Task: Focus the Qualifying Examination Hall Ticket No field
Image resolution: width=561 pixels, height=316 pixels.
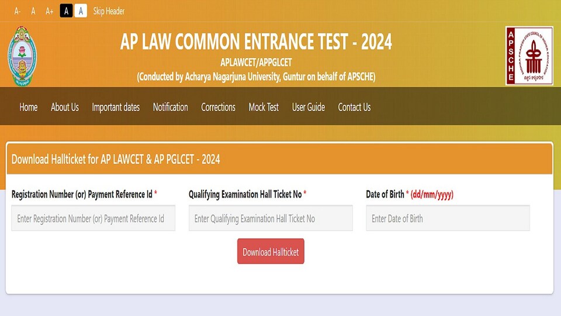Action: pos(271,218)
